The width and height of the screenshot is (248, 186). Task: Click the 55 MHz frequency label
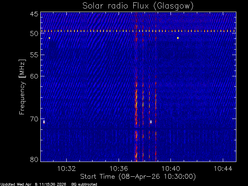tap(34, 55)
